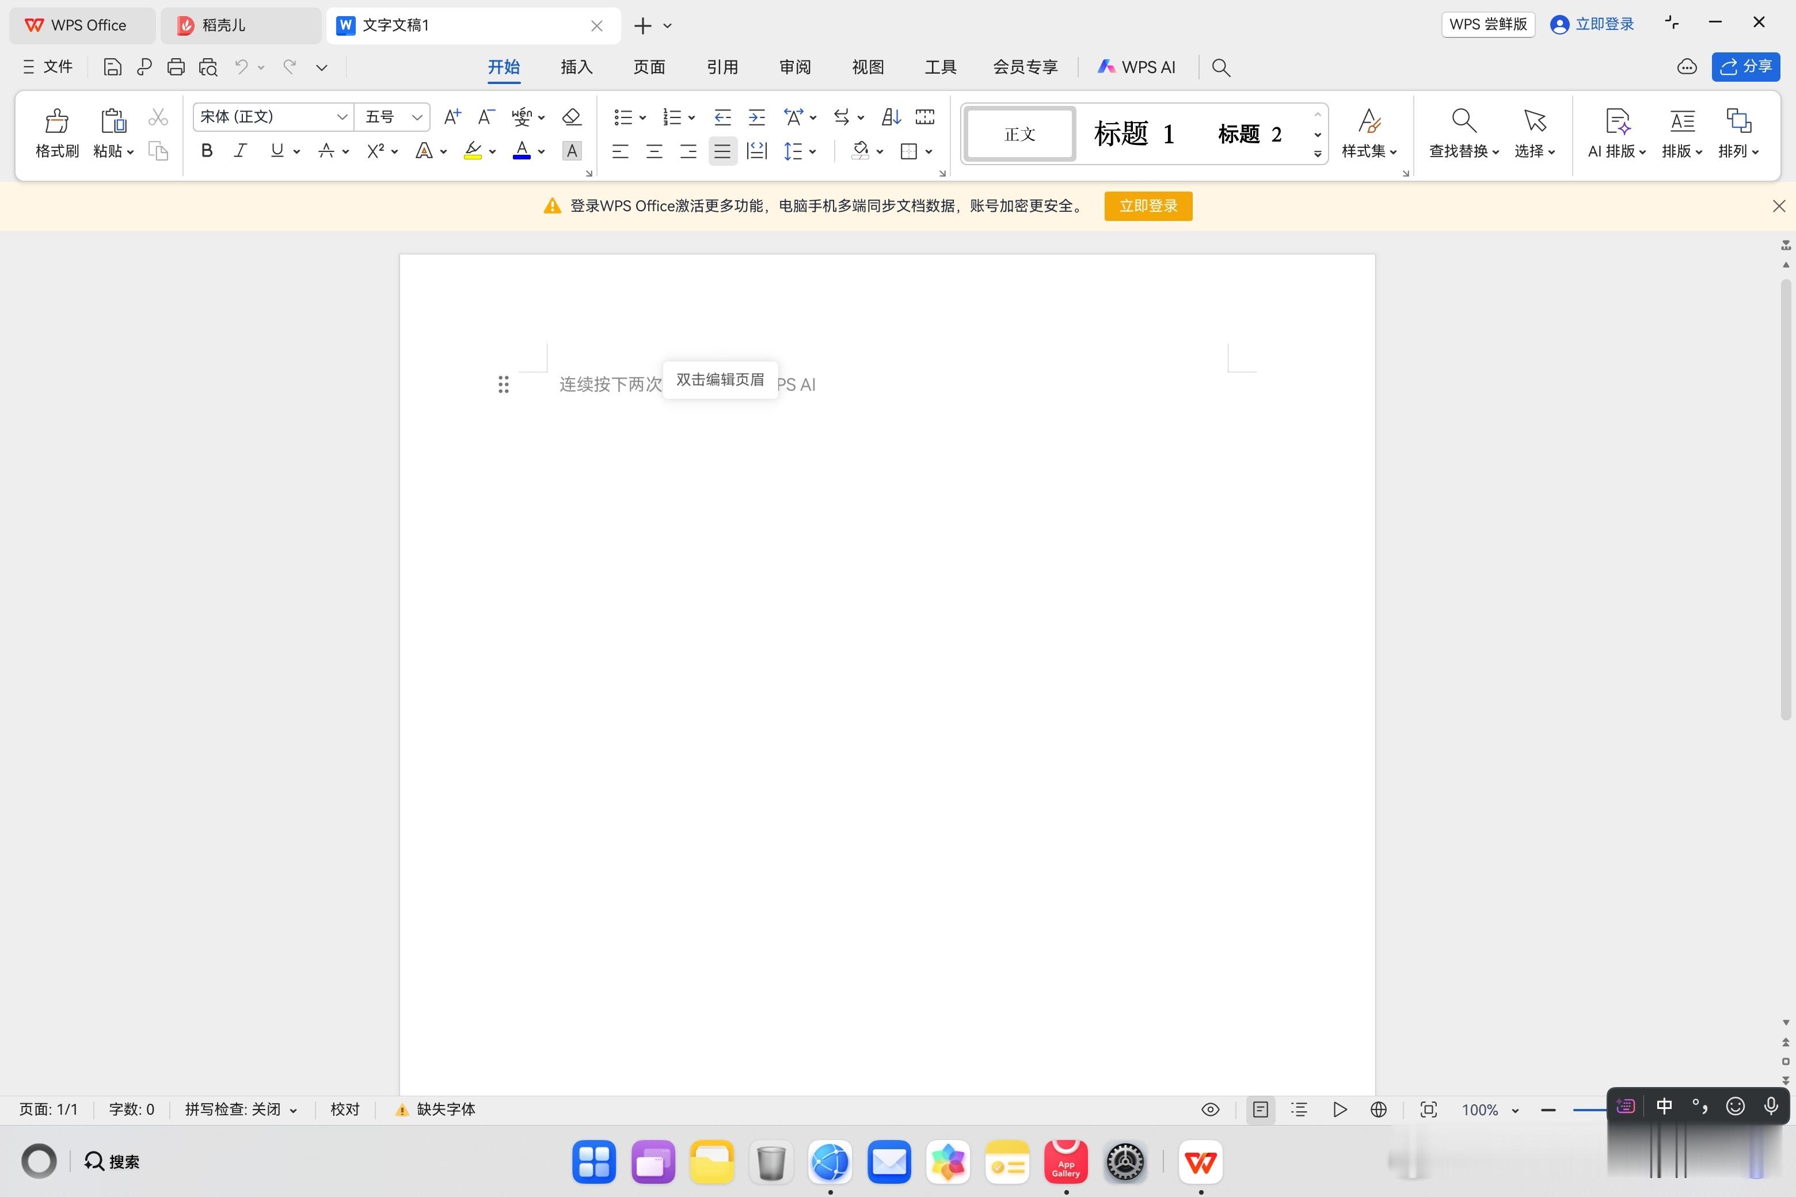
Task: Click the Search magnifier icon in ribbon tabs
Action: point(1221,67)
